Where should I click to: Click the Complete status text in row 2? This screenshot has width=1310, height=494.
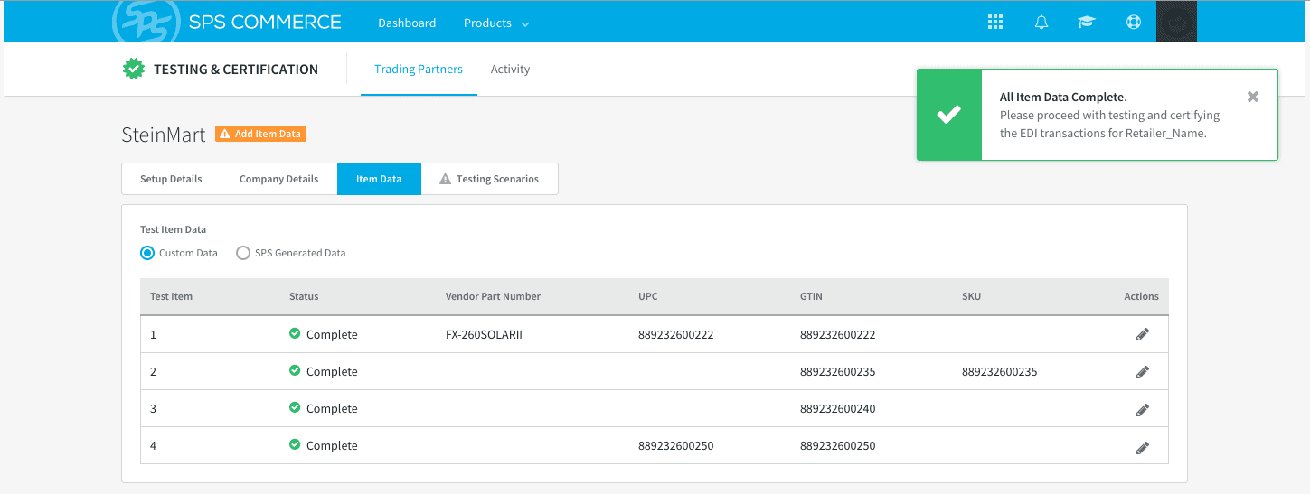[332, 371]
